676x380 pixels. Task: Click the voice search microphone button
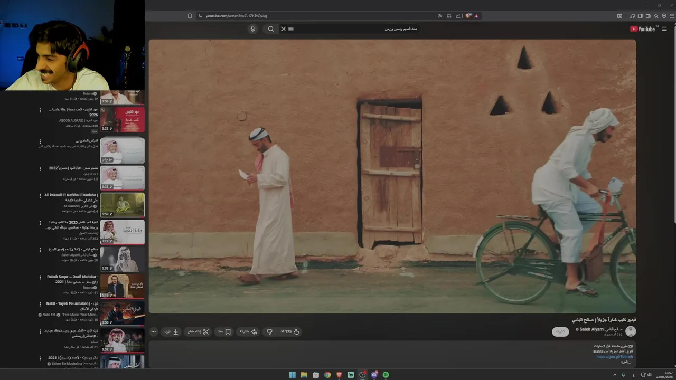pos(252,29)
